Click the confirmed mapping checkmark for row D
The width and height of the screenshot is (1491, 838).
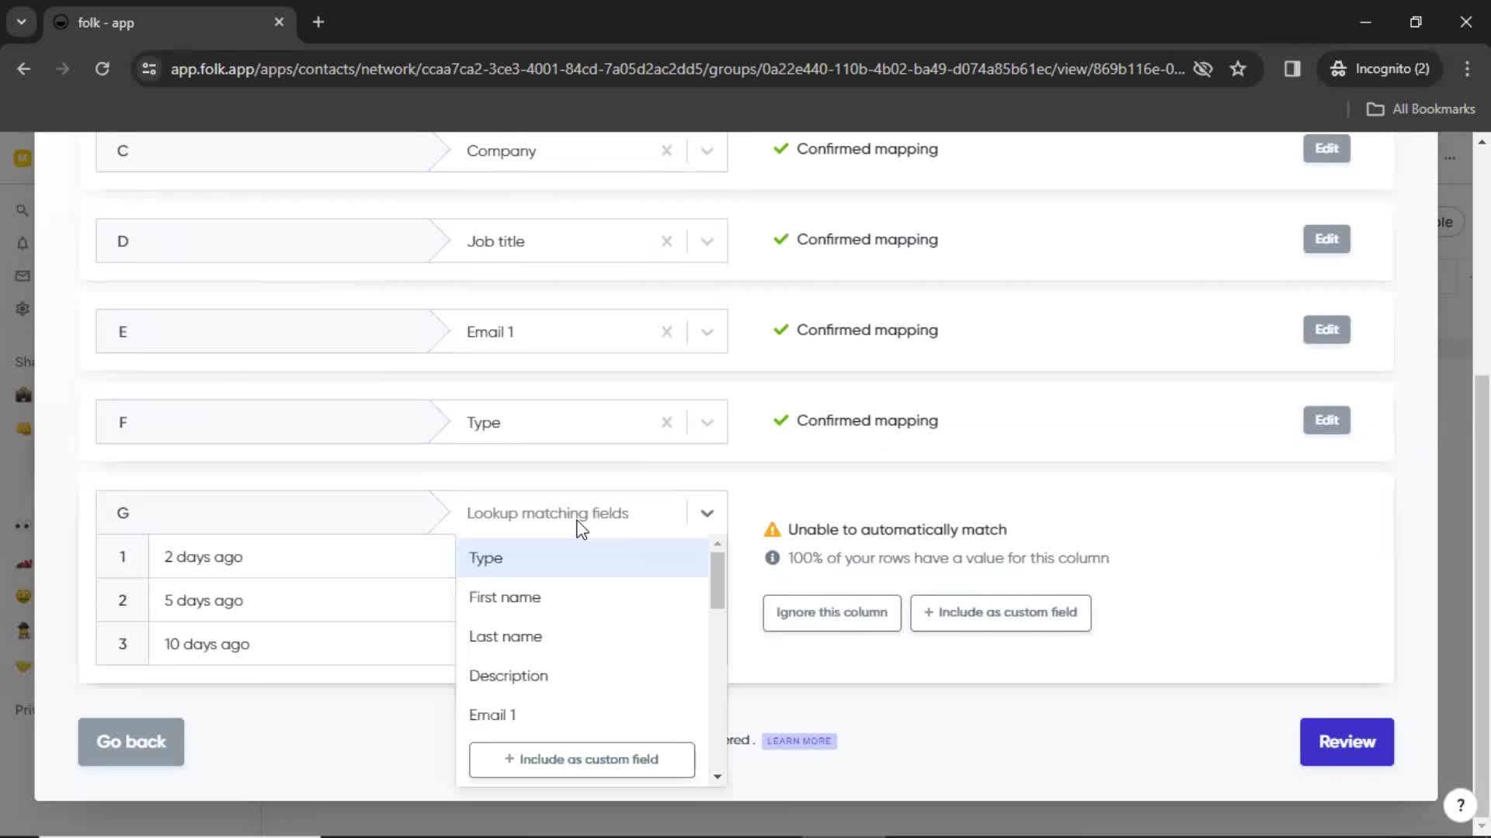click(x=780, y=238)
